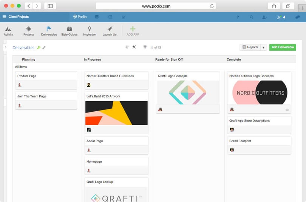Viewport: 306px width, 202px height.
Task: Open notifications showing 4 alerts
Action: 281,17
